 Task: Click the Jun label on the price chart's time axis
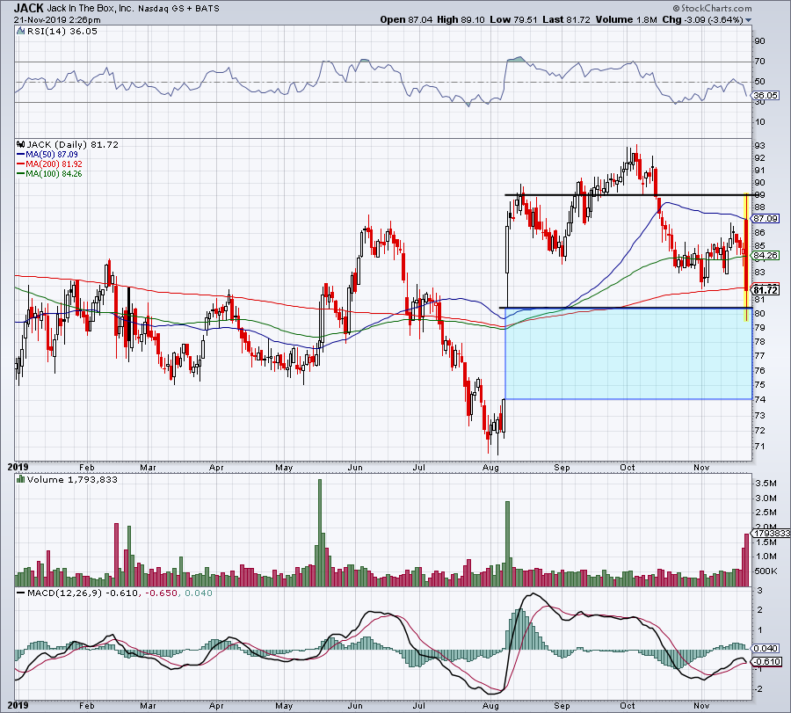point(355,467)
